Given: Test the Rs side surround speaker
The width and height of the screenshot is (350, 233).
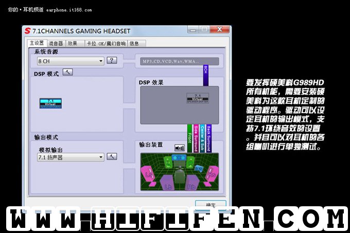Looking at the screenshot, I should (x=212, y=174).
